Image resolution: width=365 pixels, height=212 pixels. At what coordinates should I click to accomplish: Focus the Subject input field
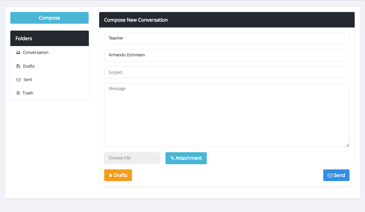(227, 72)
